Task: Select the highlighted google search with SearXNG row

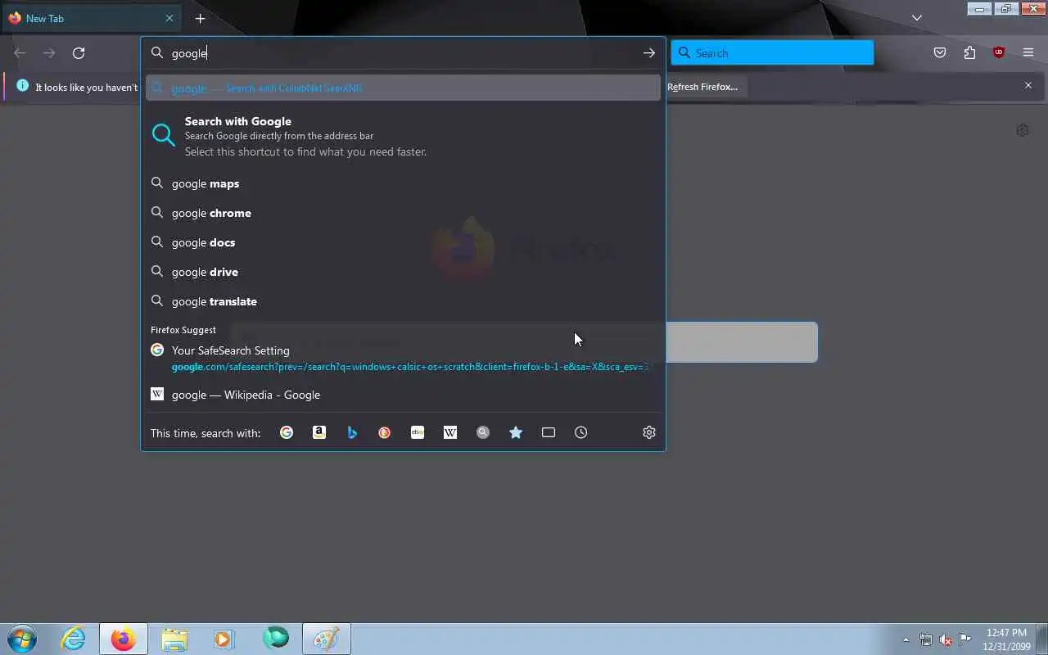Action: pyautogui.click(x=403, y=88)
